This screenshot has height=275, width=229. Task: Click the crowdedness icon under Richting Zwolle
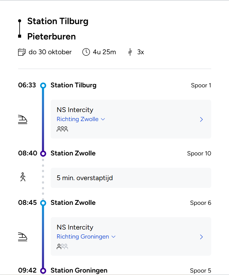pyautogui.click(x=62, y=129)
